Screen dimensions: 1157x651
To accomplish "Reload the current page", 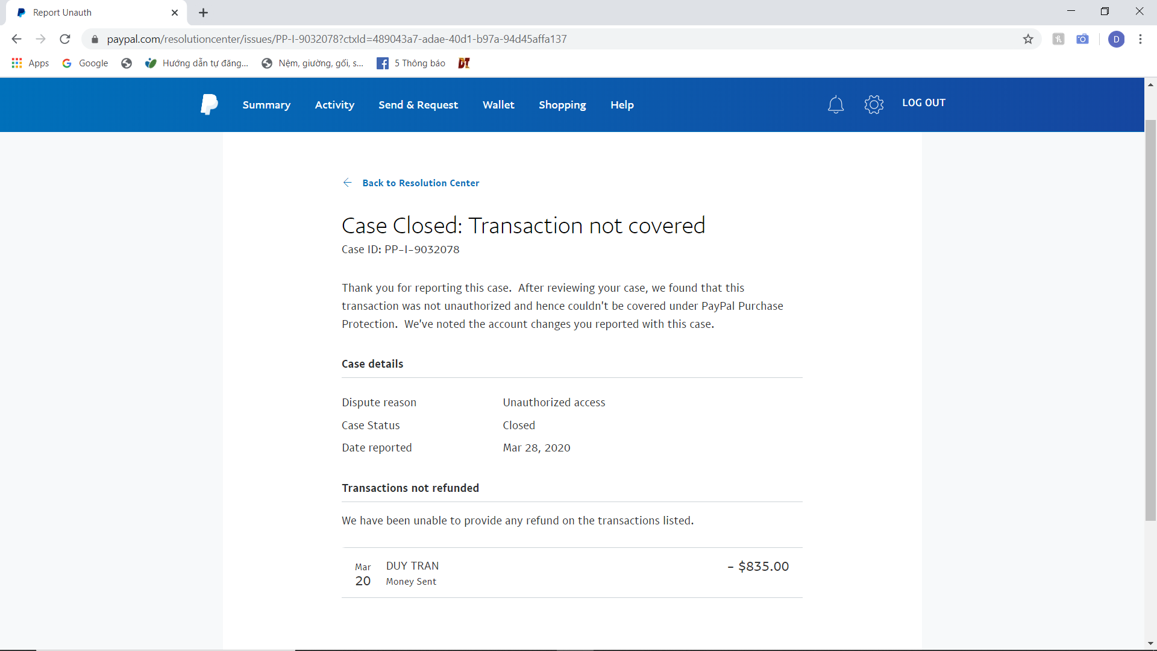I will pos(65,39).
